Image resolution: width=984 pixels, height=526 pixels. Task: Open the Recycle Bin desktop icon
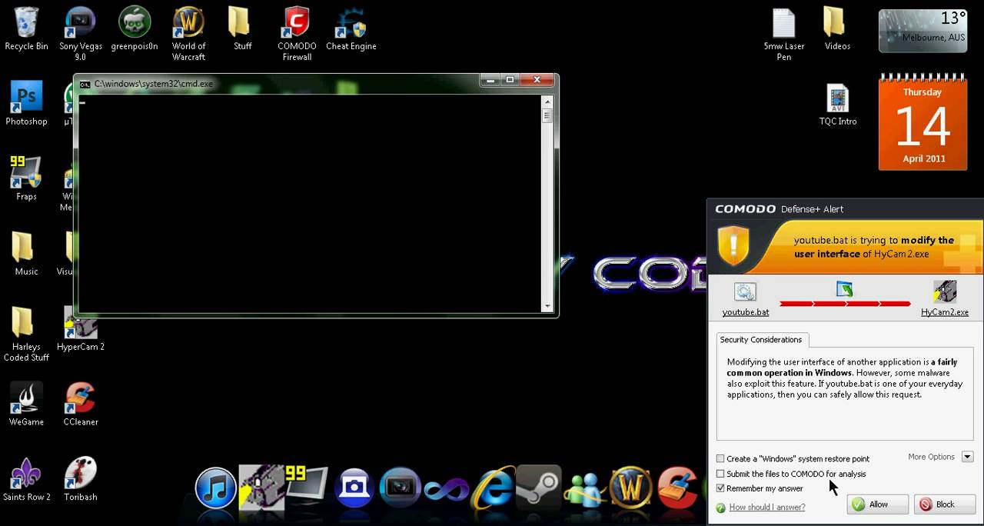coord(26,28)
